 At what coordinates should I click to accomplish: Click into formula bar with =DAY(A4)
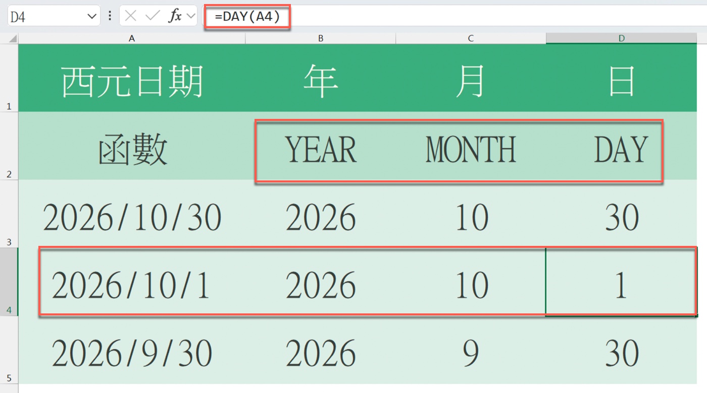click(454, 17)
